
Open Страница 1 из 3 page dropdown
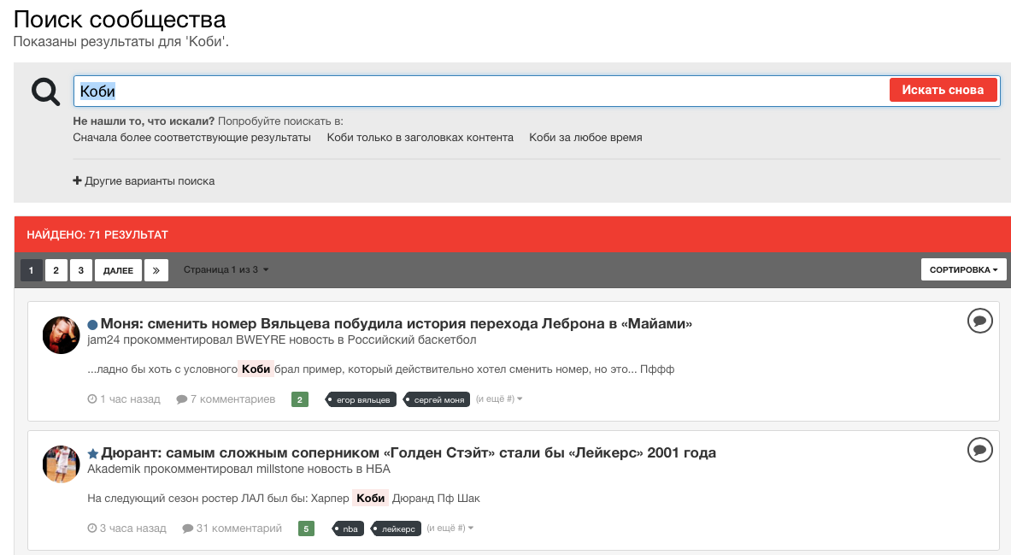[x=226, y=269]
